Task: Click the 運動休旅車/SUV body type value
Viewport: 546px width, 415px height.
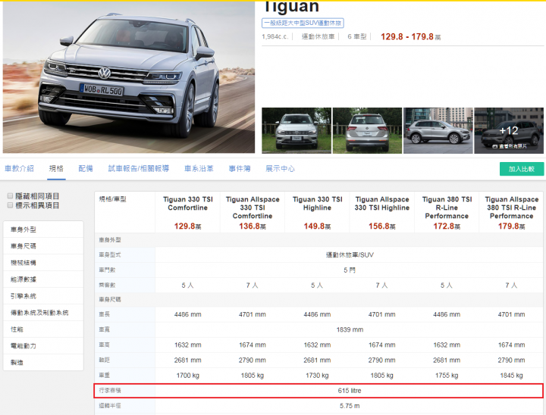Action: [x=350, y=255]
